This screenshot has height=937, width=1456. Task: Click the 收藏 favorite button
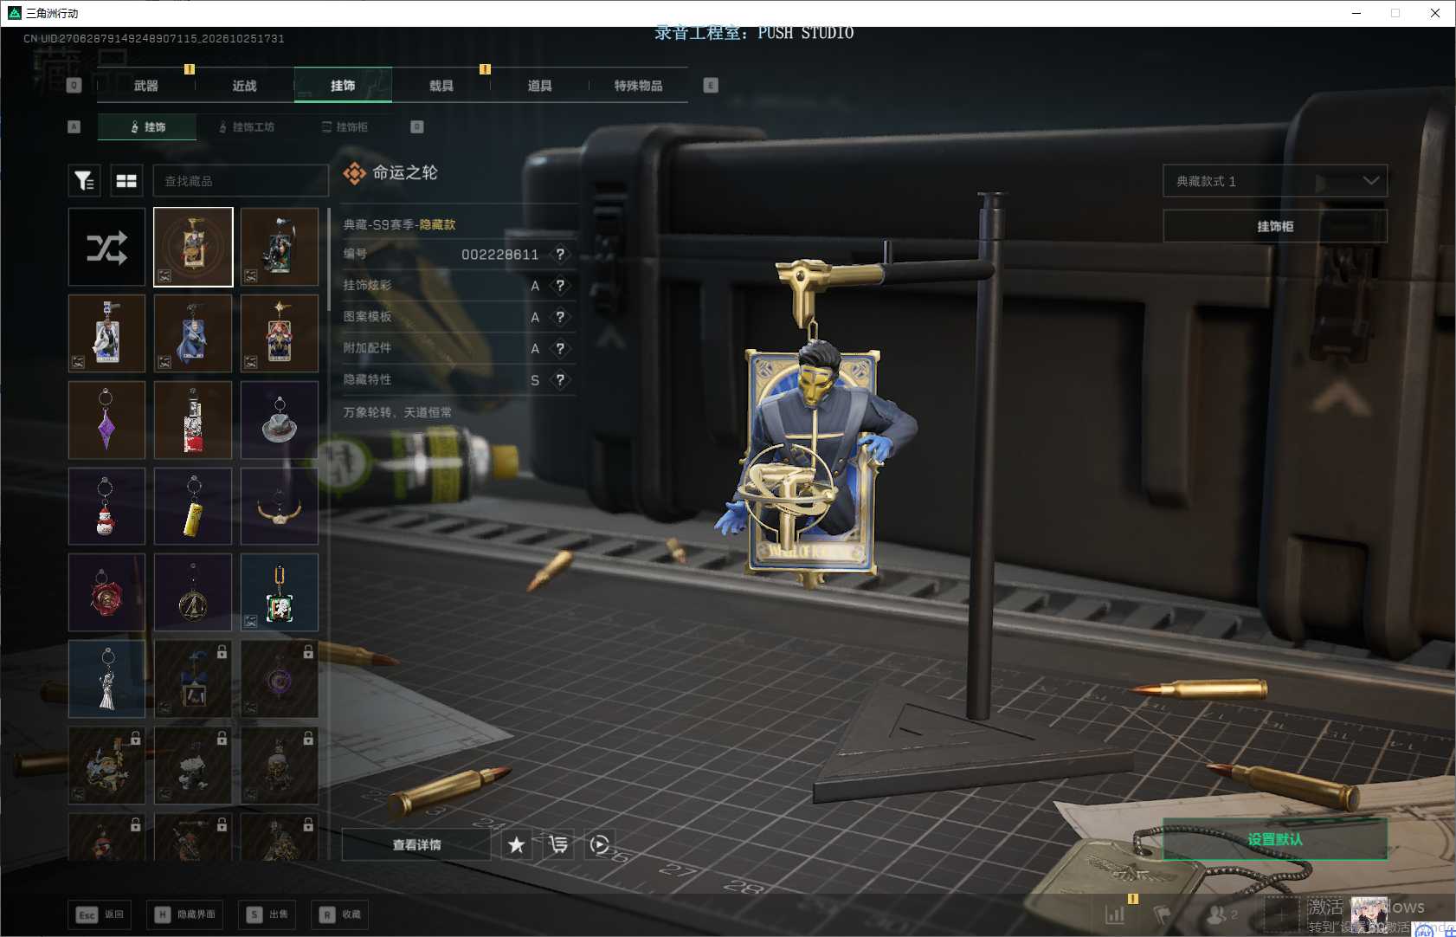coord(339,914)
